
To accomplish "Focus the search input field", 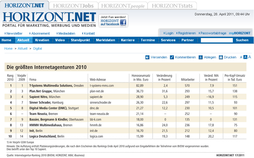I will 217,40.
